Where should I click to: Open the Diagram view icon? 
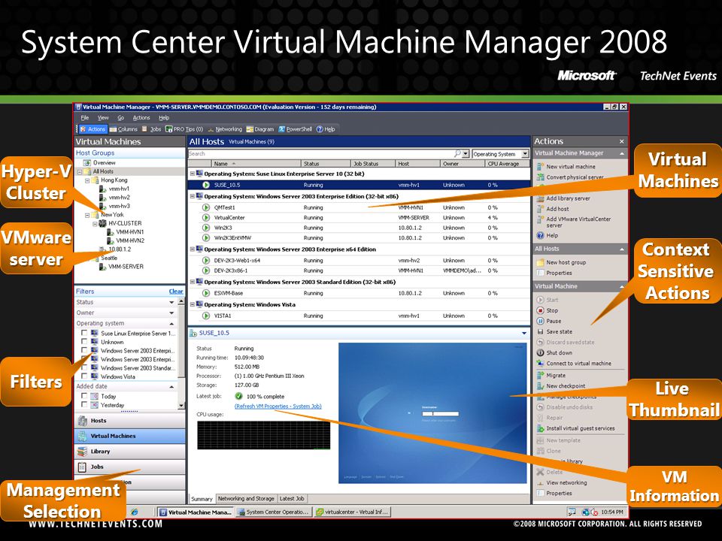(260, 129)
